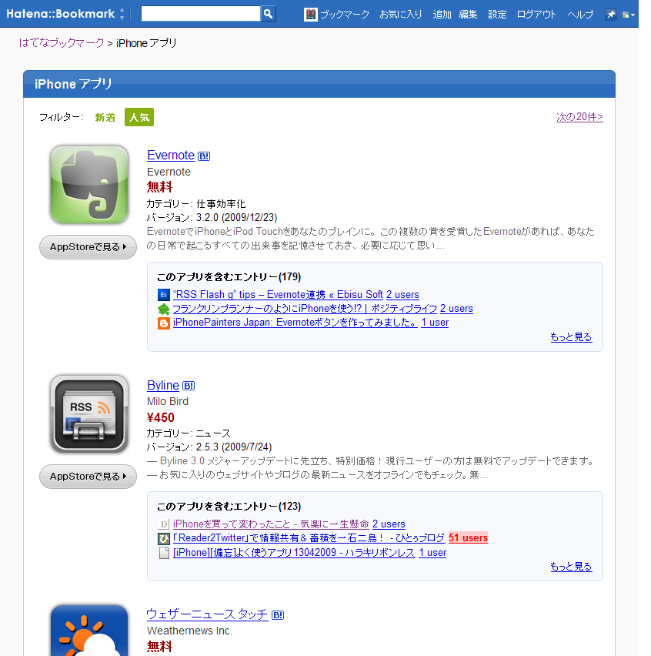Image resolution: width=651 pixels, height=656 pixels.
Task: Open 設定 in header menu
Action: click(x=497, y=15)
